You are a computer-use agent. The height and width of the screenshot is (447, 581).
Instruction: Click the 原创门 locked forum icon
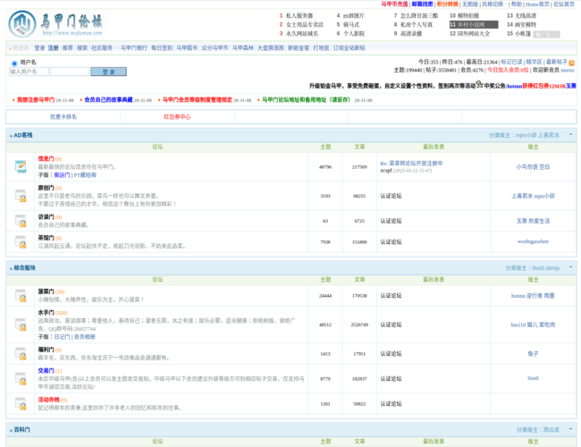coord(21,195)
